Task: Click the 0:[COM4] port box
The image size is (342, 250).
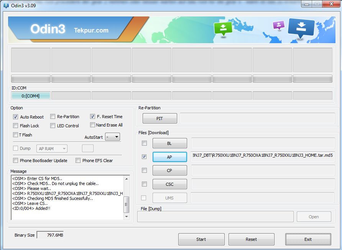Action: (31, 96)
